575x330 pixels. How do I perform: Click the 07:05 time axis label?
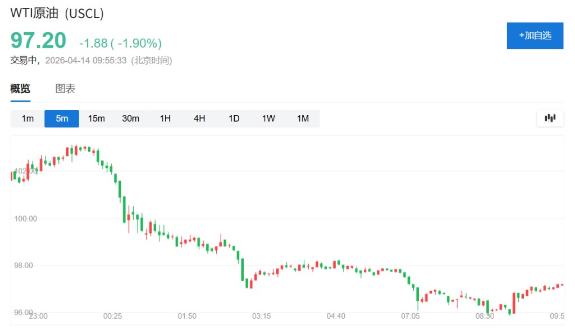pyautogui.click(x=410, y=316)
